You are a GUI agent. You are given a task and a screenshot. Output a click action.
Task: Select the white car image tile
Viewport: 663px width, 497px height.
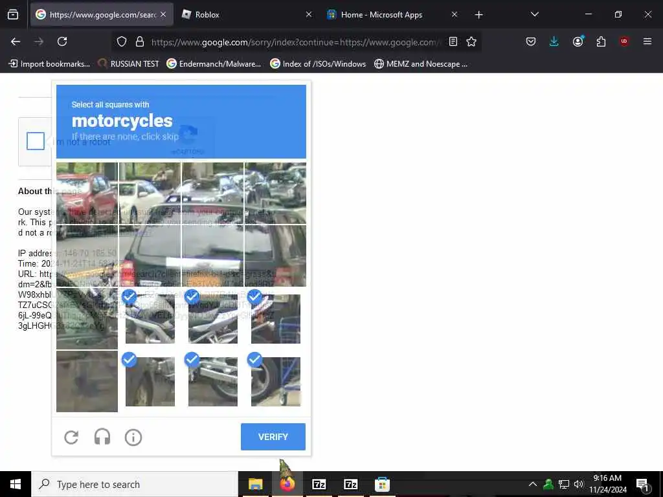point(150,193)
